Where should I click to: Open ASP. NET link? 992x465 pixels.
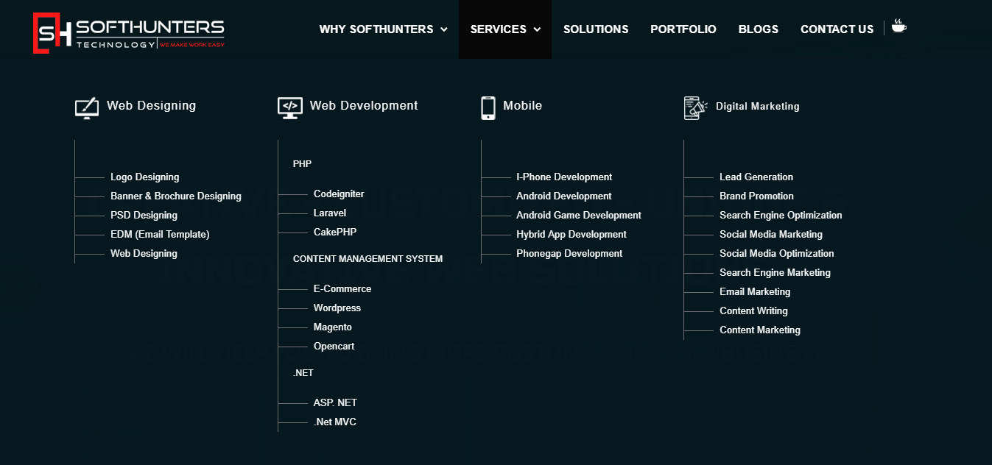click(336, 403)
